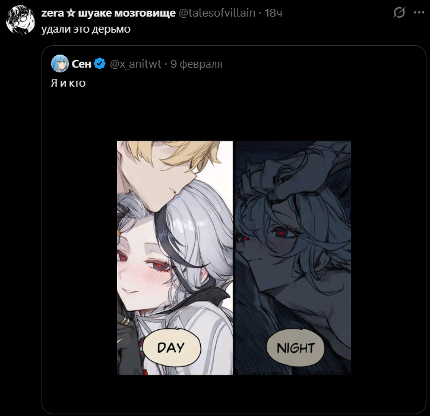Viewport: 430px width, 416px height.
Task: Open the three-dot more options menu
Action: [x=419, y=12]
